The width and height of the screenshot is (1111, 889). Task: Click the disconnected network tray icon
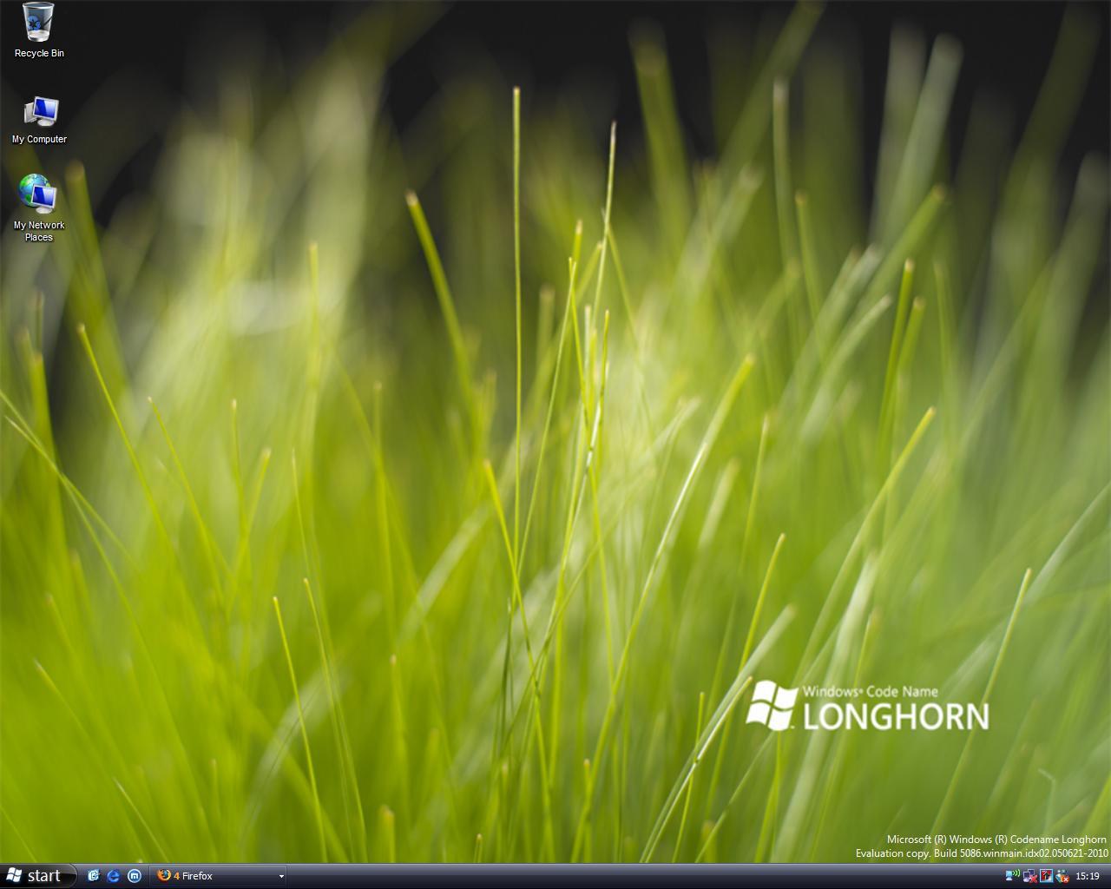(x=1029, y=876)
